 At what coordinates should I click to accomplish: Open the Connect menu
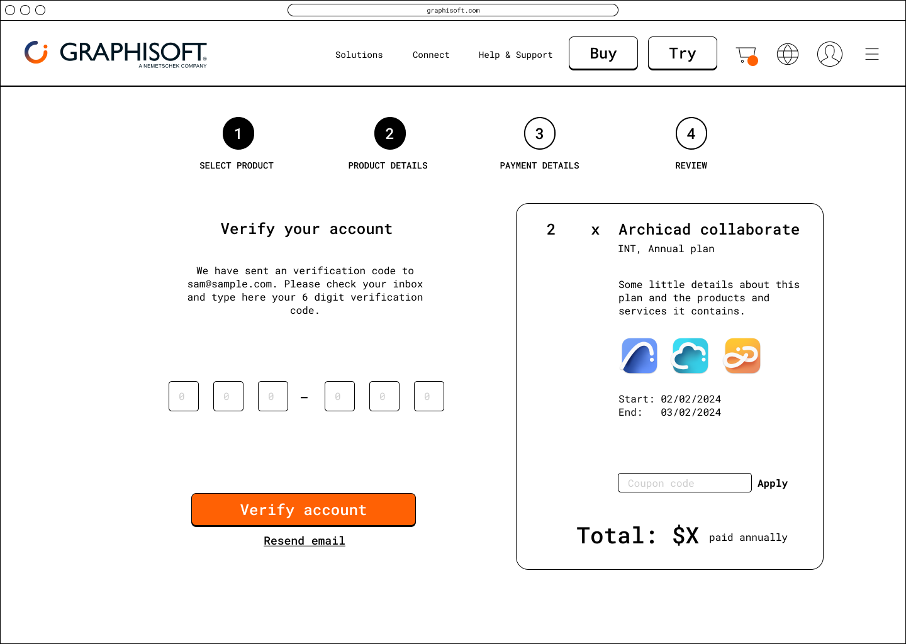point(431,55)
